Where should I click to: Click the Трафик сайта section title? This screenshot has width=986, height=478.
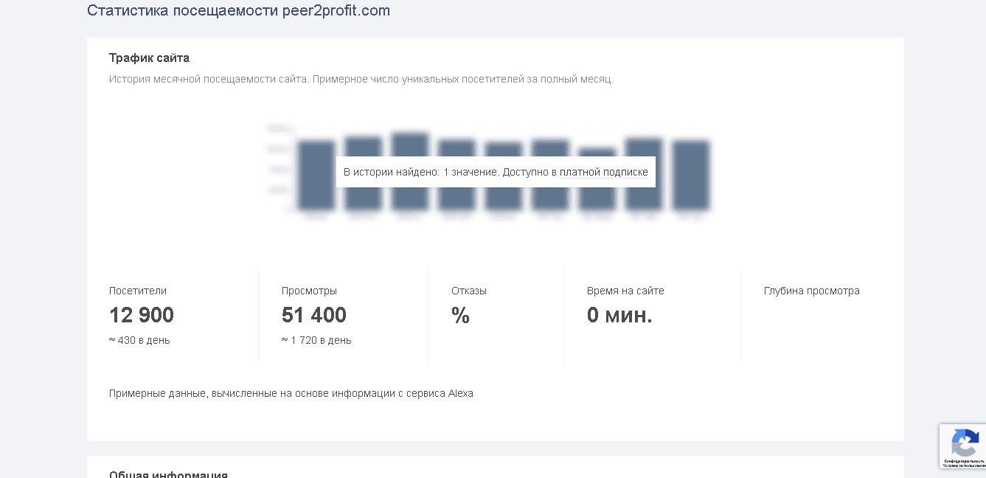click(x=149, y=58)
